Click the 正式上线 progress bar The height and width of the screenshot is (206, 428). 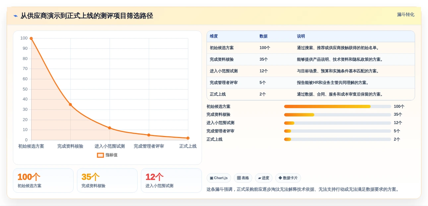(337, 139)
